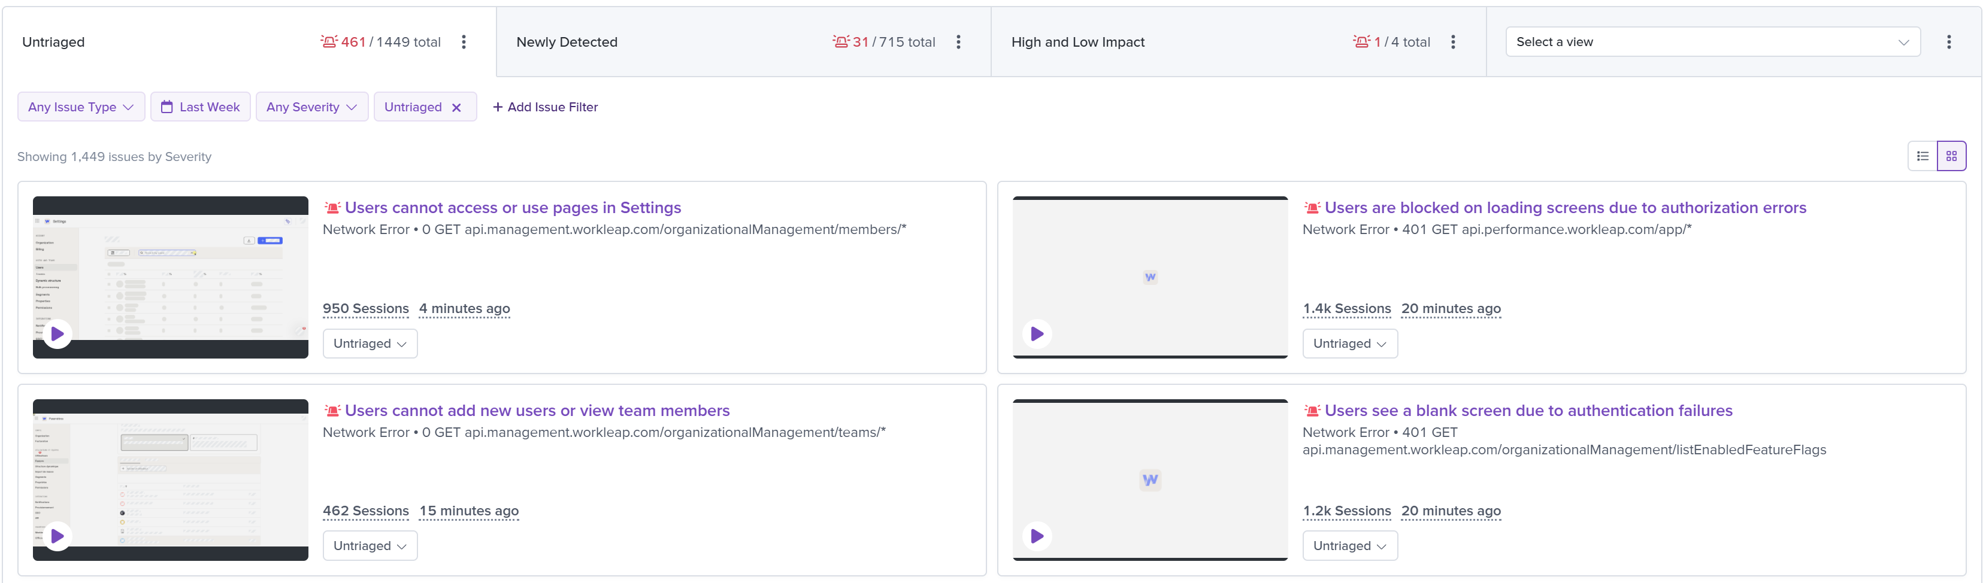Remove the Untriaged filter chip
This screenshot has height=583, width=1986.
pos(456,108)
